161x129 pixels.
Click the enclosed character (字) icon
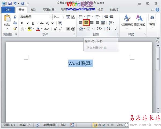tap(73, 29)
